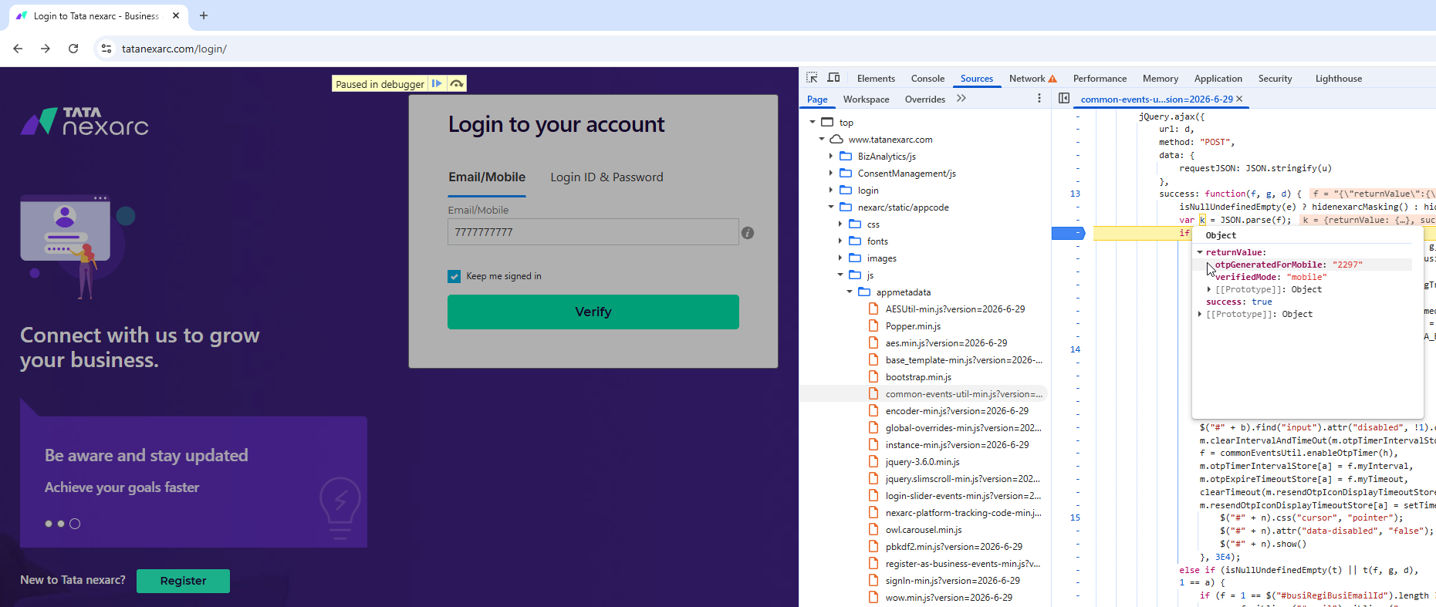
Task: Open the Lighthouse panel
Action: 1339,79
